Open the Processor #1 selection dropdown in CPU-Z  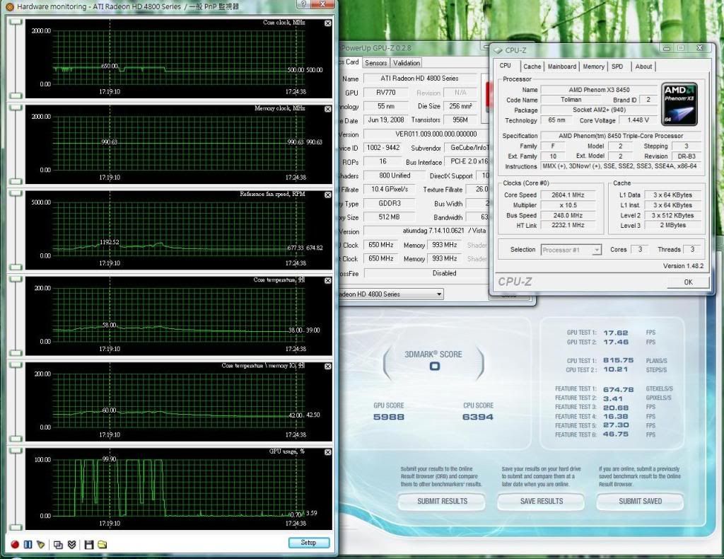point(571,250)
